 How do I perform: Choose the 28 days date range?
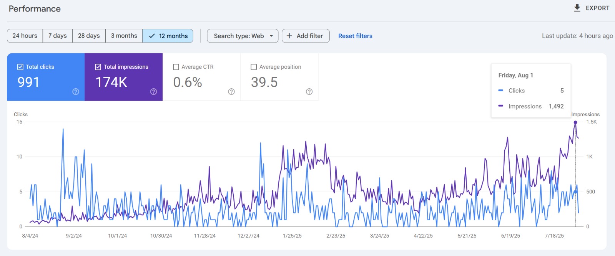(89, 36)
